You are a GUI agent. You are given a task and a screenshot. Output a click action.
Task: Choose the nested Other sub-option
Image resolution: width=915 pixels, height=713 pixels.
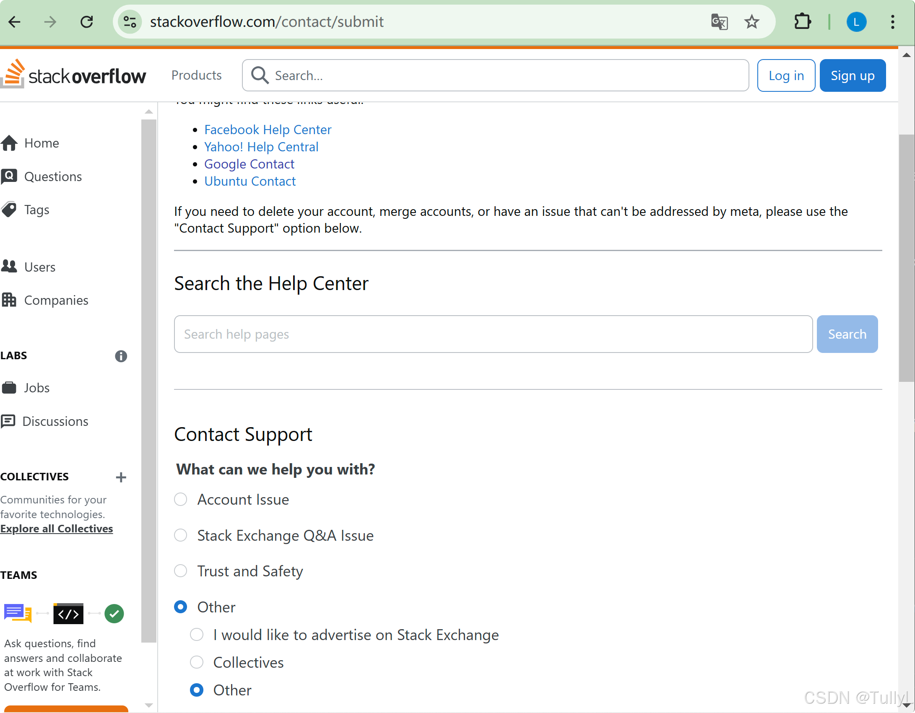tap(196, 690)
